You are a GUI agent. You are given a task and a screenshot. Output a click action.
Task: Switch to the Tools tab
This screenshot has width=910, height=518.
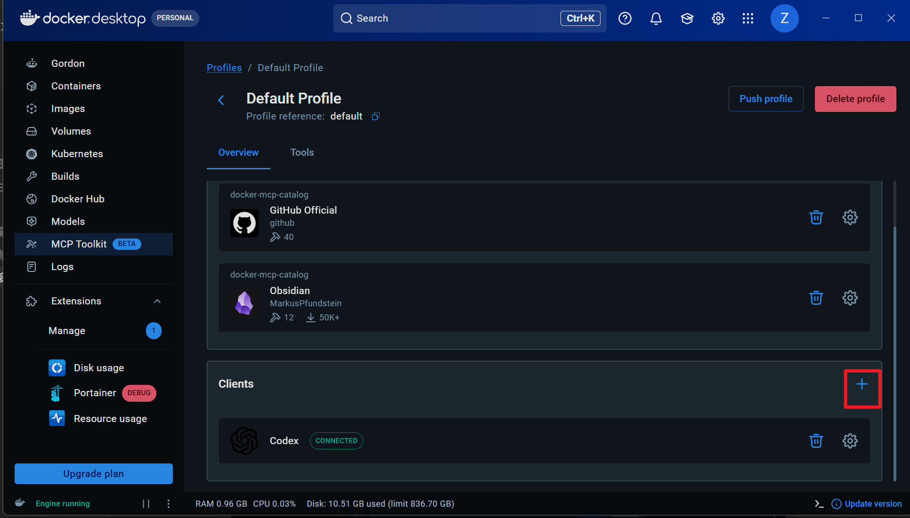coord(302,152)
